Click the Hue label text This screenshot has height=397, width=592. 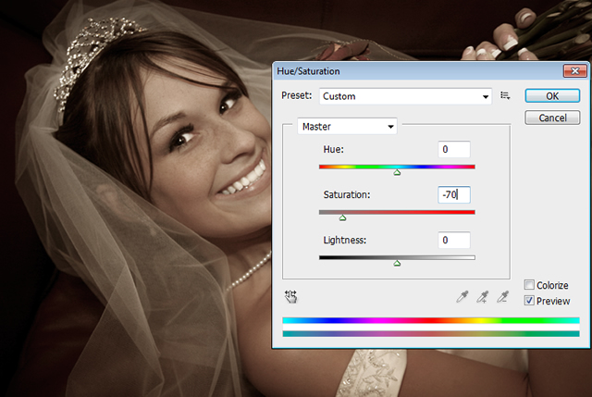point(333,150)
